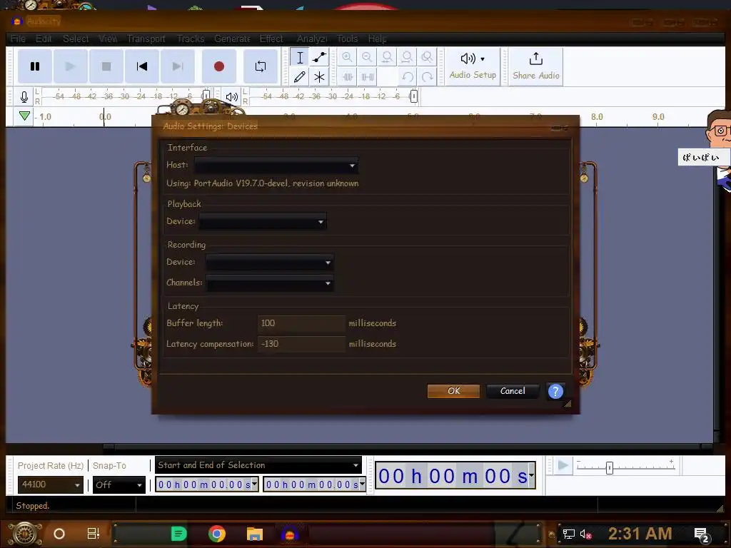Click Trim audio outside selection icon

click(x=348, y=77)
